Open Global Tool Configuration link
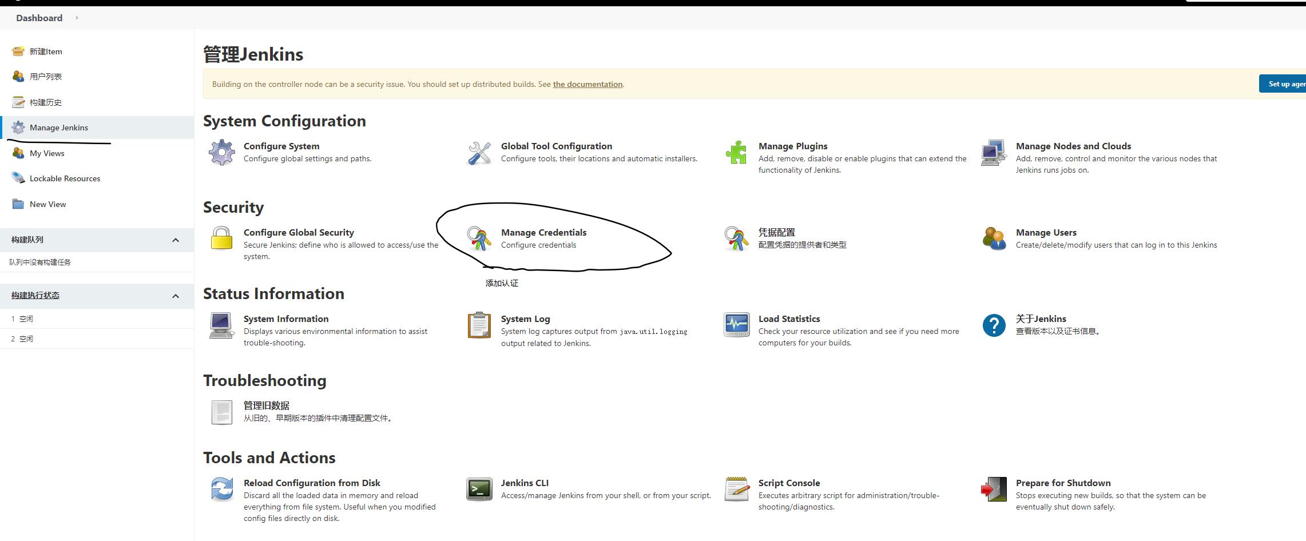 [x=557, y=146]
